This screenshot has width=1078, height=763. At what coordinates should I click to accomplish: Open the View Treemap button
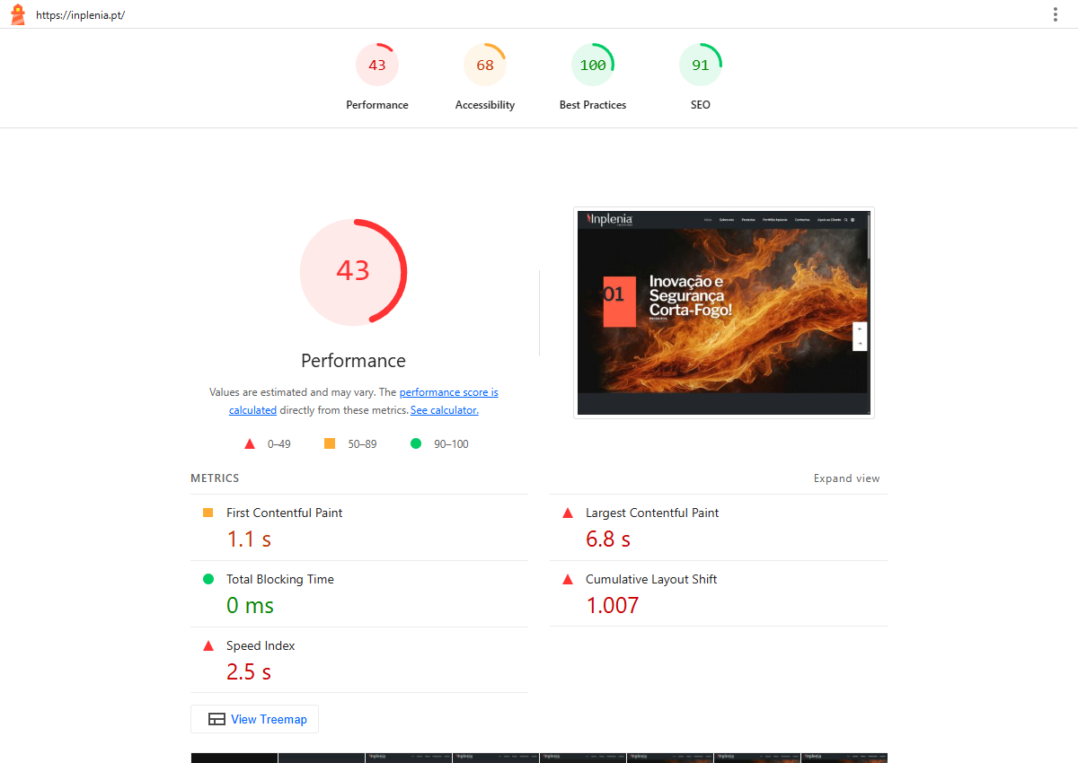254,719
